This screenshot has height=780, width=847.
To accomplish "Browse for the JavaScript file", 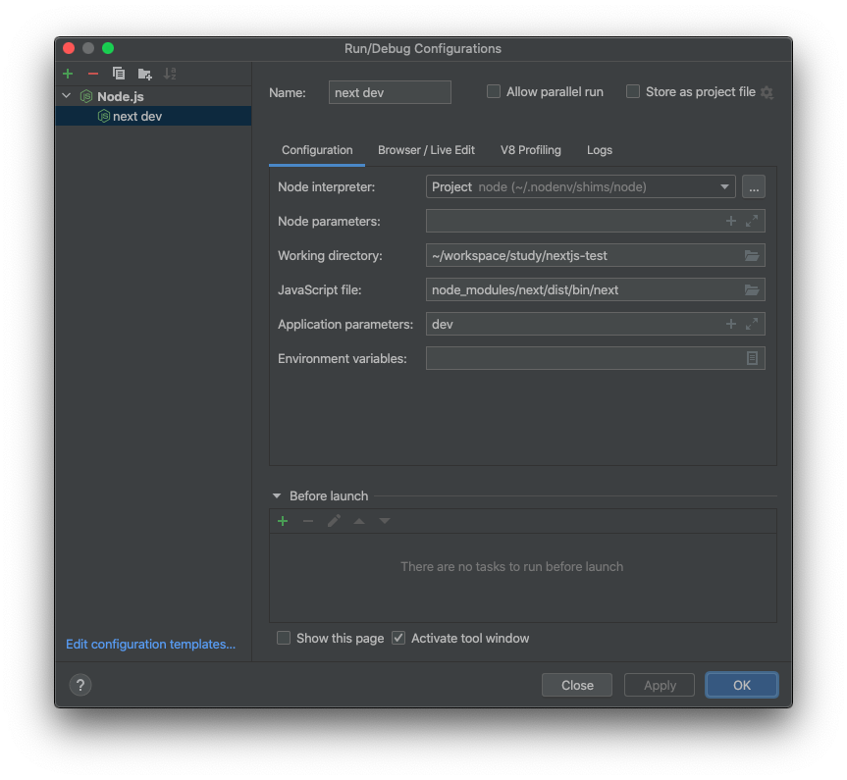I will (x=752, y=289).
